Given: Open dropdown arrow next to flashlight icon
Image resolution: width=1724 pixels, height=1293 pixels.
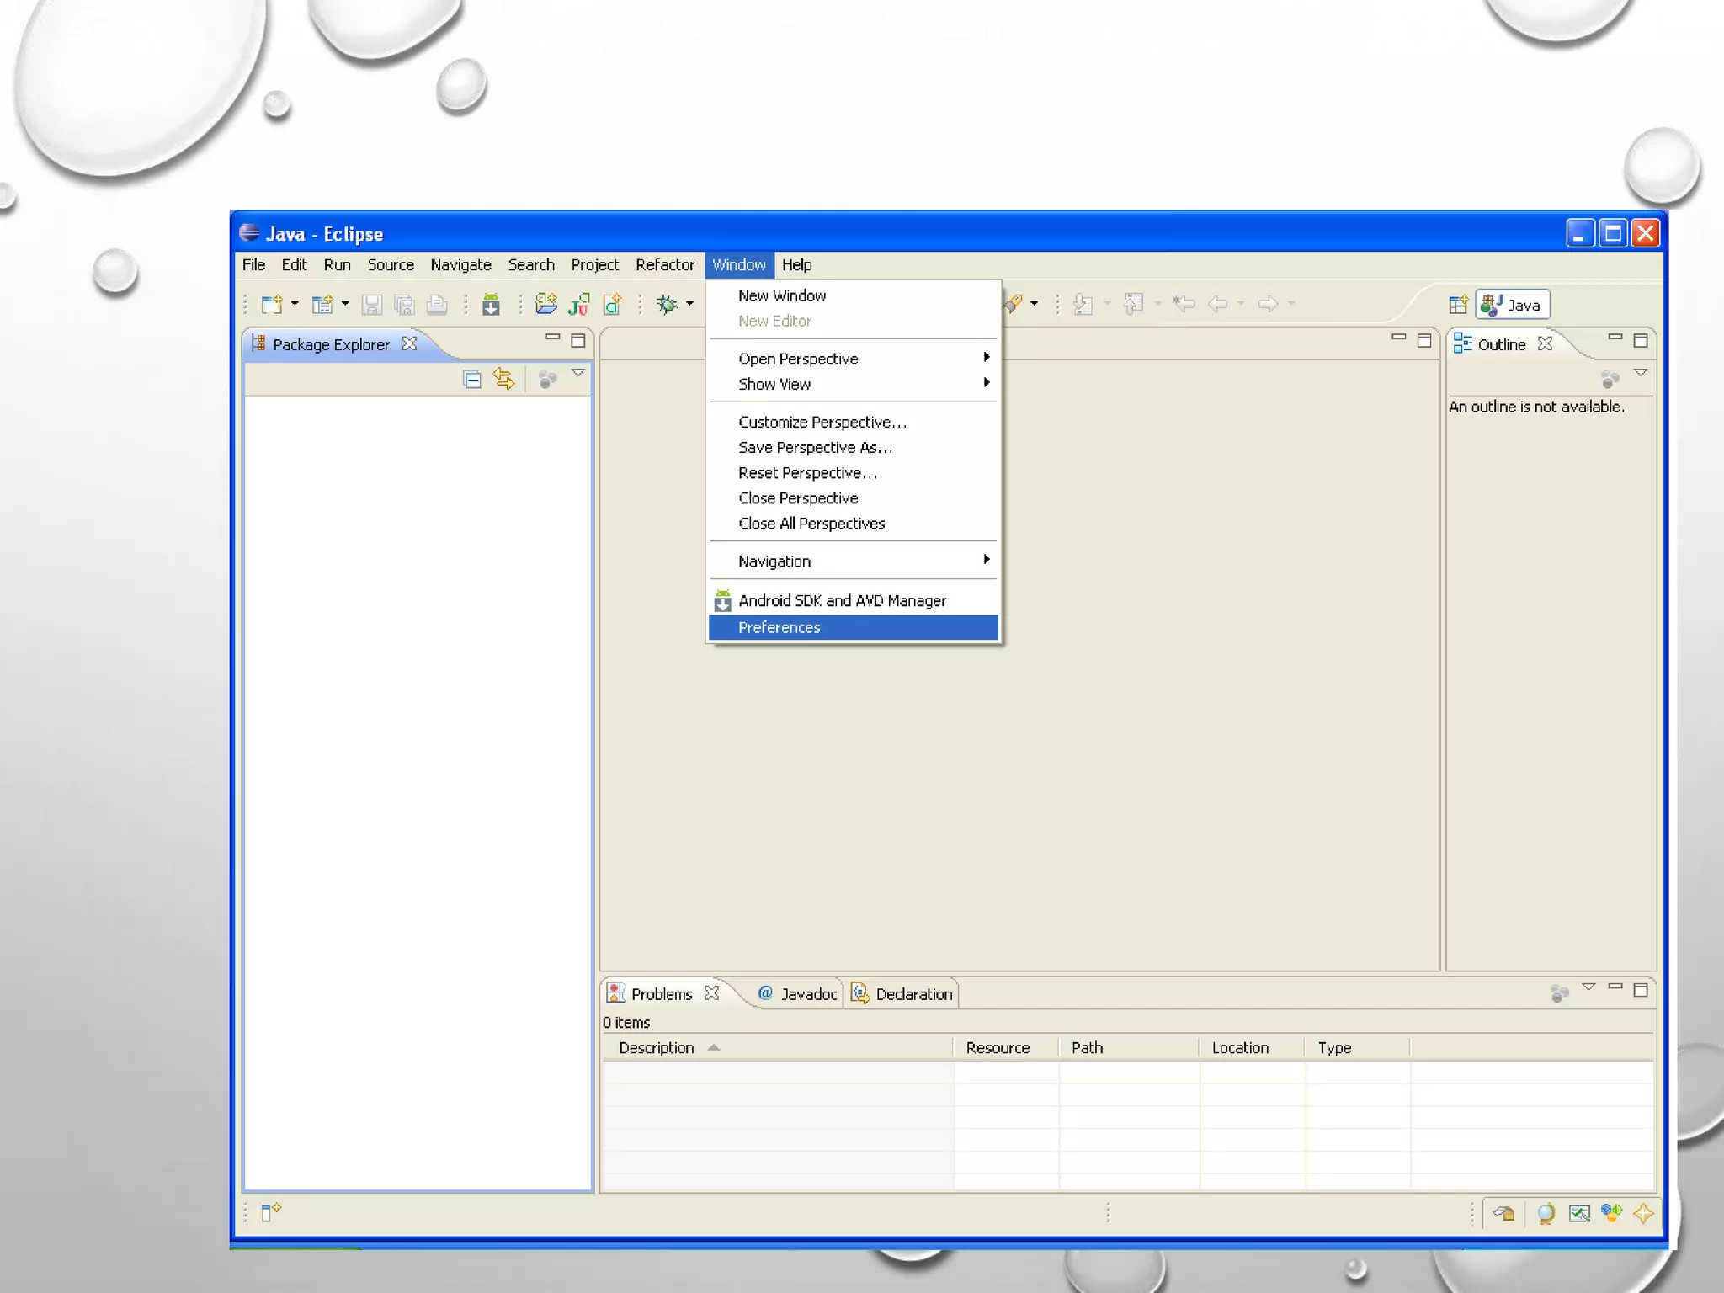Looking at the screenshot, I should click(1034, 303).
